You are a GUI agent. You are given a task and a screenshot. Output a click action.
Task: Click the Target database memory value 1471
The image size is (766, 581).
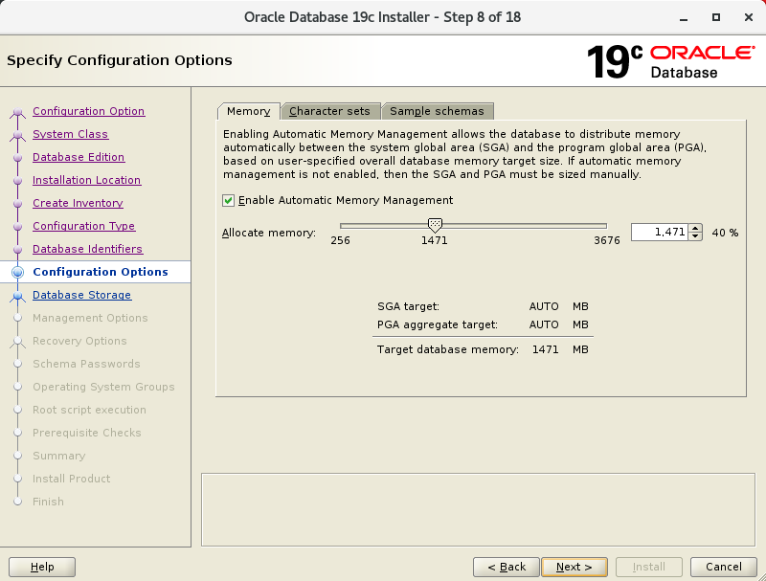[545, 349]
